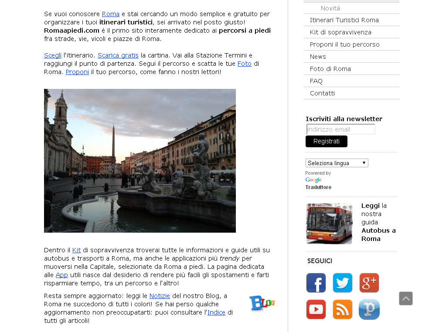Click the red Rome bus thumbnail
The height and width of the screenshot is (332, 439).
tap(329, 224)
